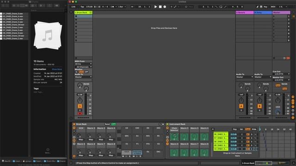296x166 pixels.
Task: Click the Follow arrow icon
Action: (133, 7)
